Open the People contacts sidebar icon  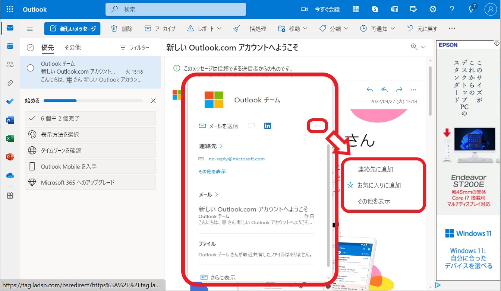tap(10, 64)
